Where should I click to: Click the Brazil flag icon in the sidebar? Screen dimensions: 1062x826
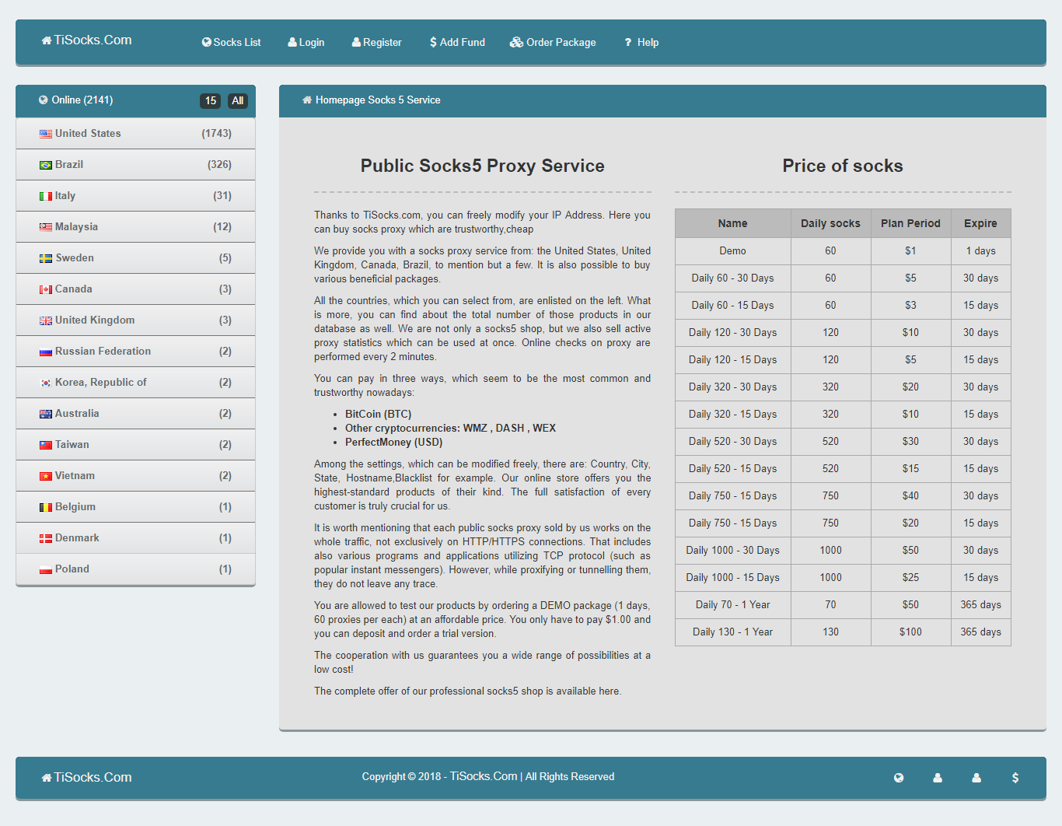[x=46, y=165]
